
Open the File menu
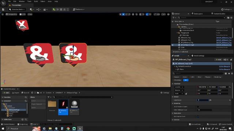(9, 1)
